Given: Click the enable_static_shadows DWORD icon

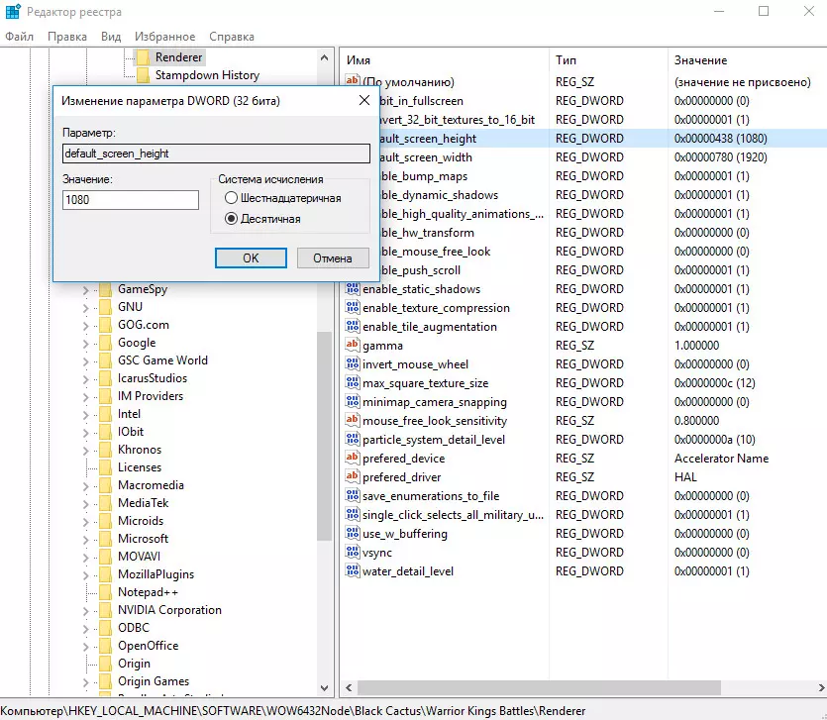Looking at the screenshot, I should point(353,288).
